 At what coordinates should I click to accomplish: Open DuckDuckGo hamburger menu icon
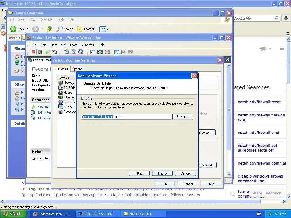click(x=282, y=48)
